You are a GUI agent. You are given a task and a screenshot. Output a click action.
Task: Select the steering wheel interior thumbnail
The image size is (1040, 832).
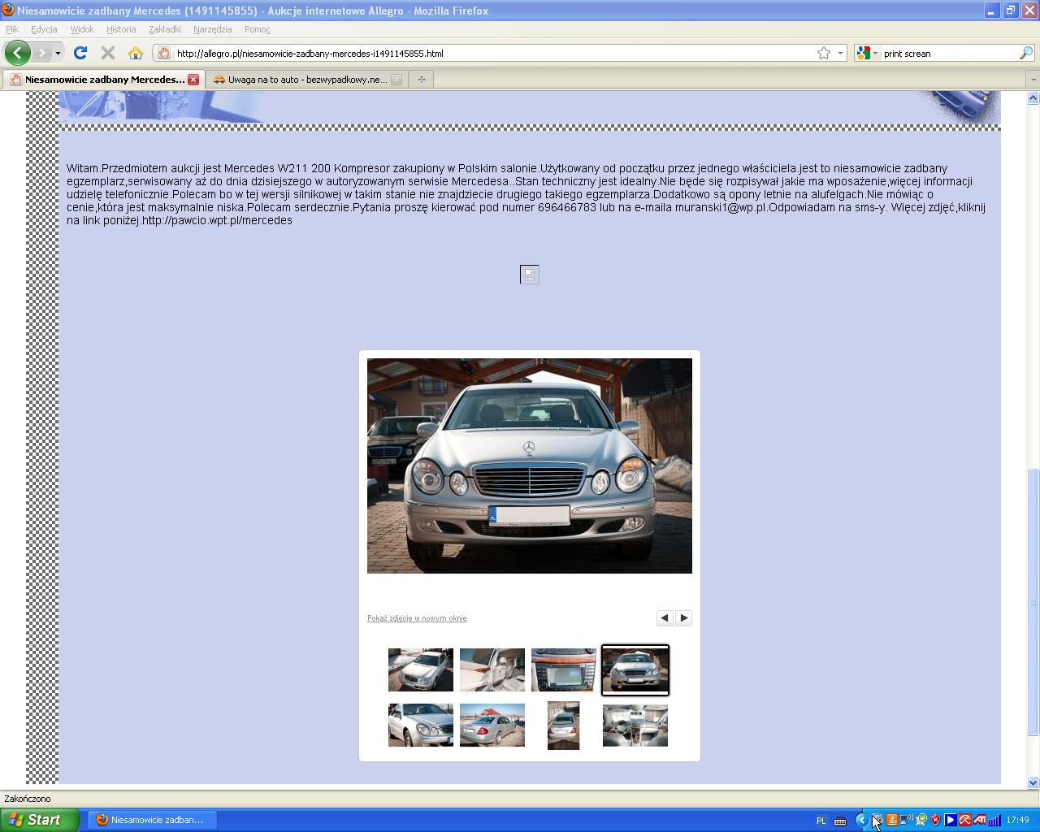pyautogui.click(x=635, y=726)
